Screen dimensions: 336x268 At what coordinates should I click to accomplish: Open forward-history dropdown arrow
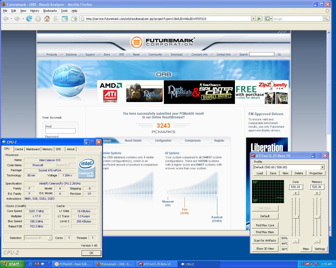23,19
